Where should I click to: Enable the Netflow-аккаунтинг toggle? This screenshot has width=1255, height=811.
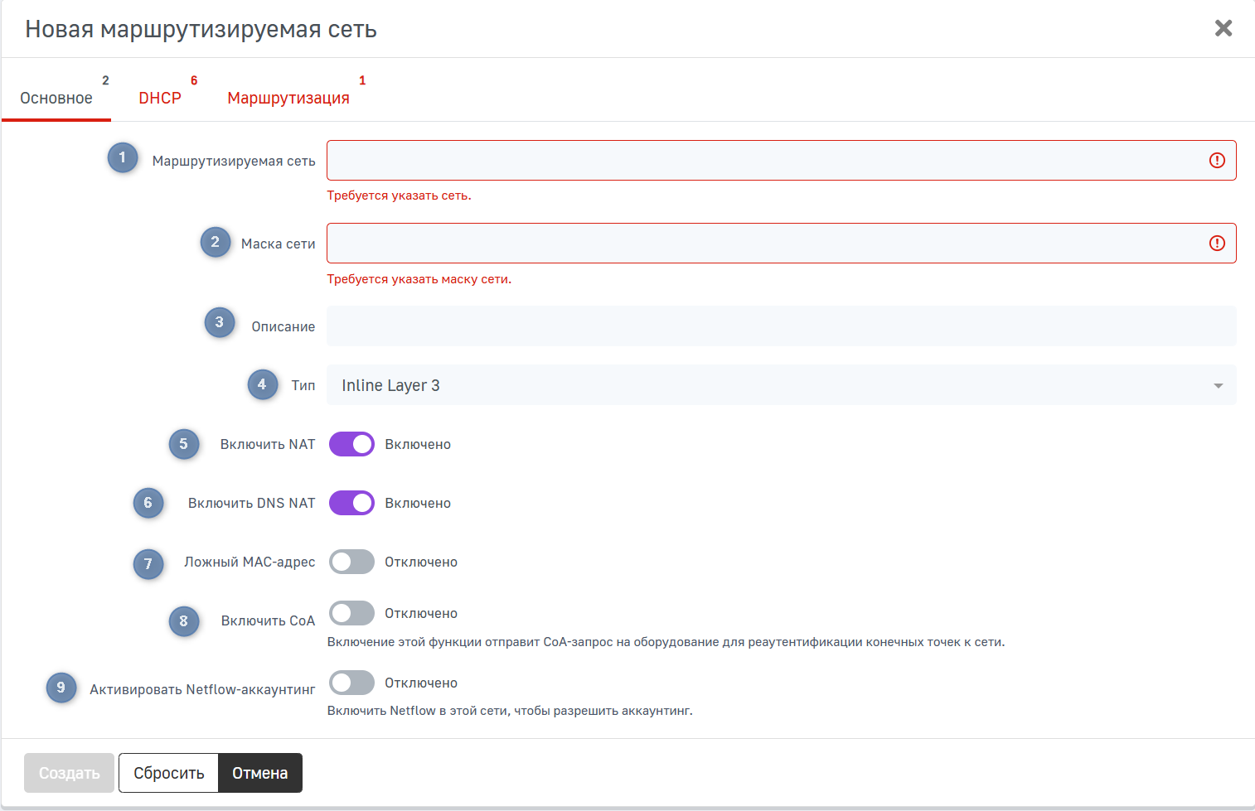point(351,683)
